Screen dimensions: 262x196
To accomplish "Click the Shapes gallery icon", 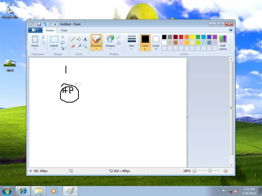I will (110, 39).
